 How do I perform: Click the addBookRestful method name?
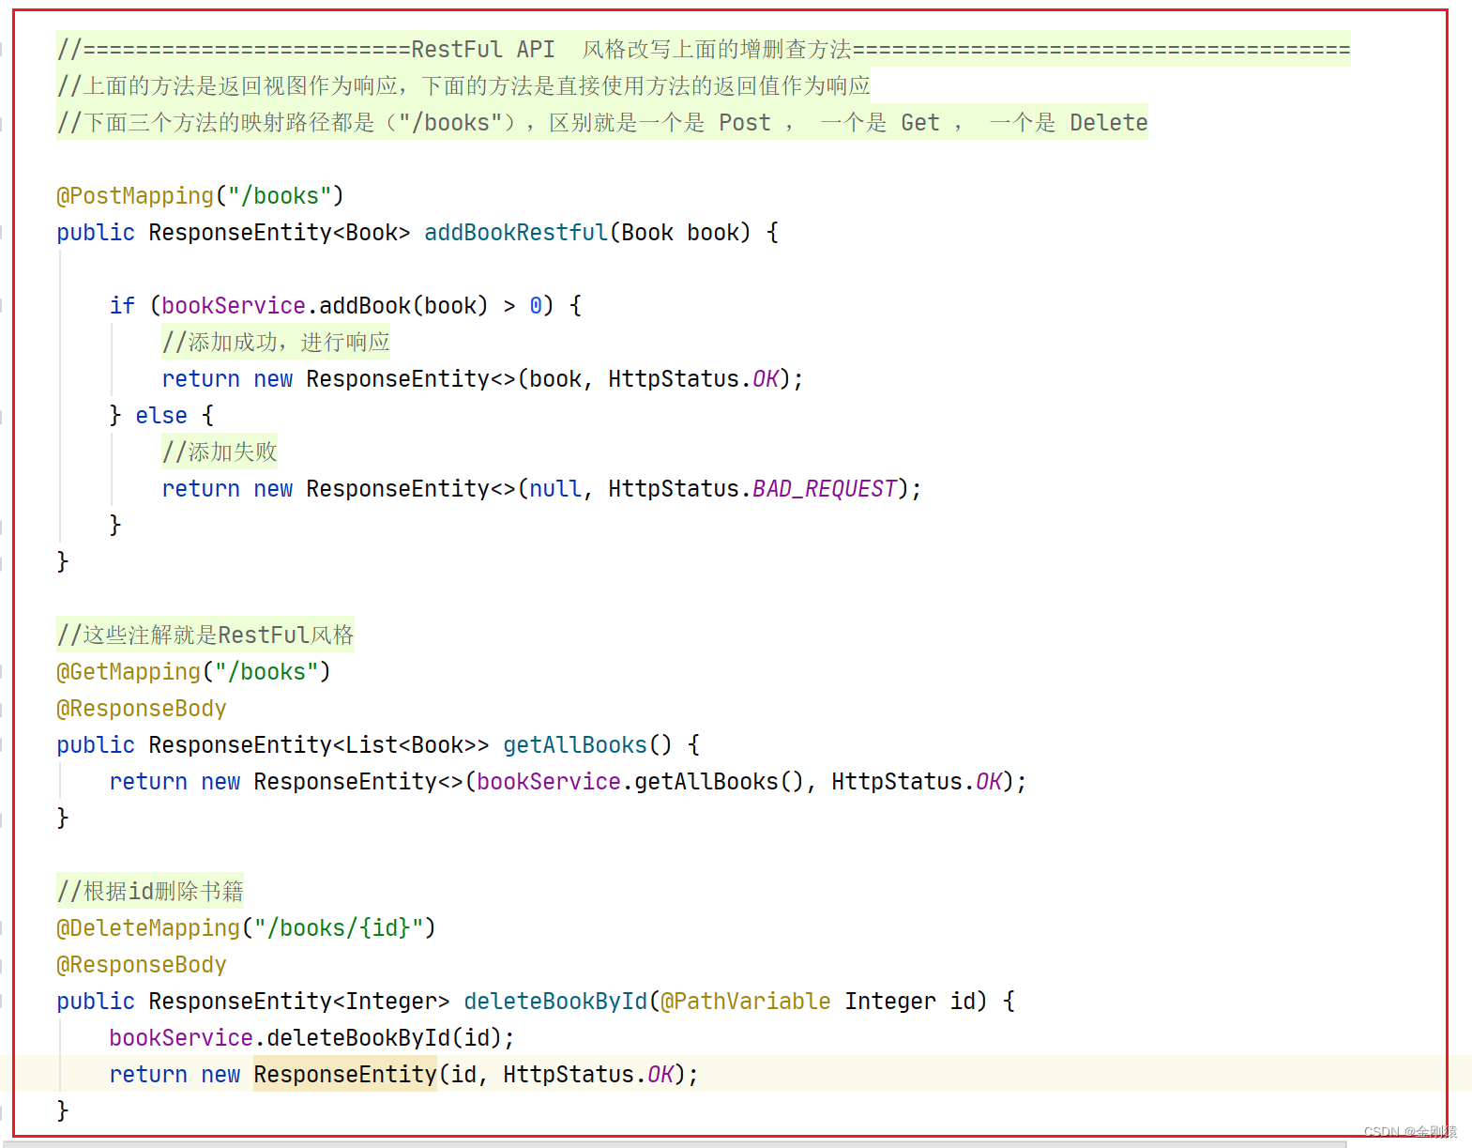click(x=516, y=233)
